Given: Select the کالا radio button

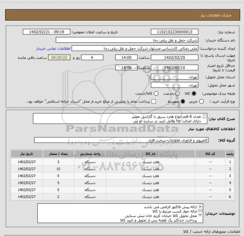Looking at the screenshot, I should tap(194, 94).
